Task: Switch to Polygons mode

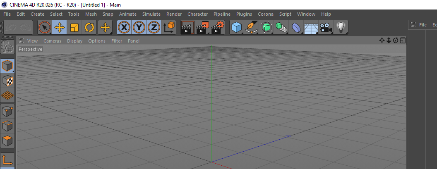Action: click(7, 141)
